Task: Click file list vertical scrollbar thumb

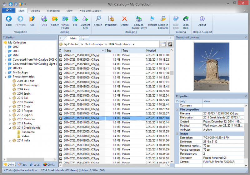Action: point(172,73)
